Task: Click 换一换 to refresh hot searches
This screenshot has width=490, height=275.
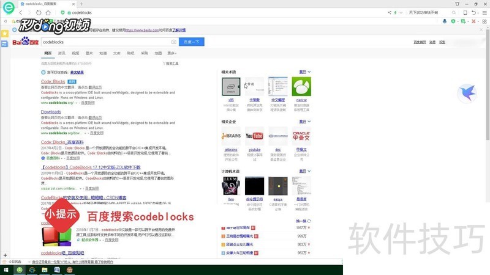Action: pyautogui.click(x=303, y=221)
